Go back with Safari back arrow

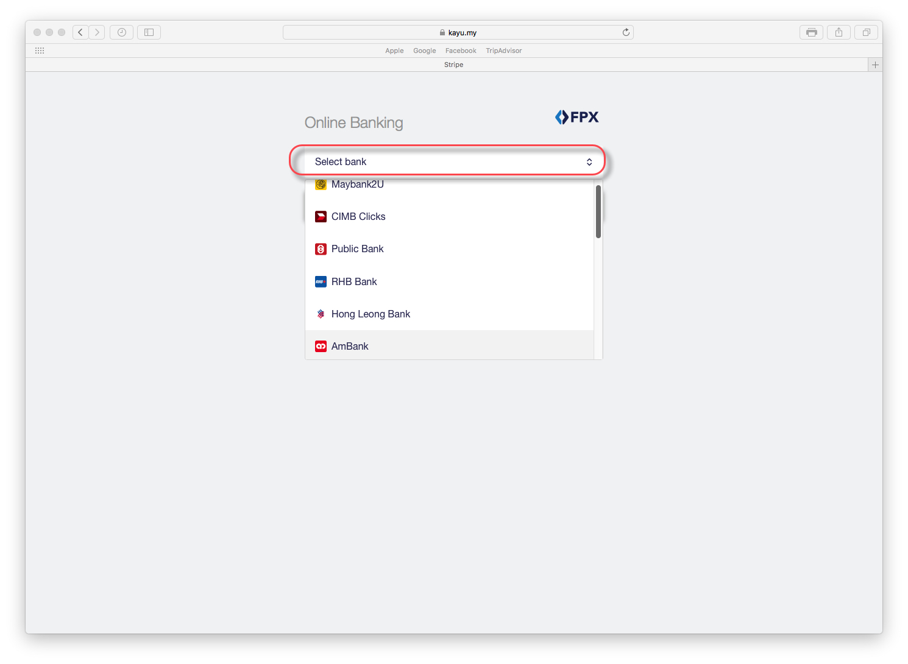[80, 32]
